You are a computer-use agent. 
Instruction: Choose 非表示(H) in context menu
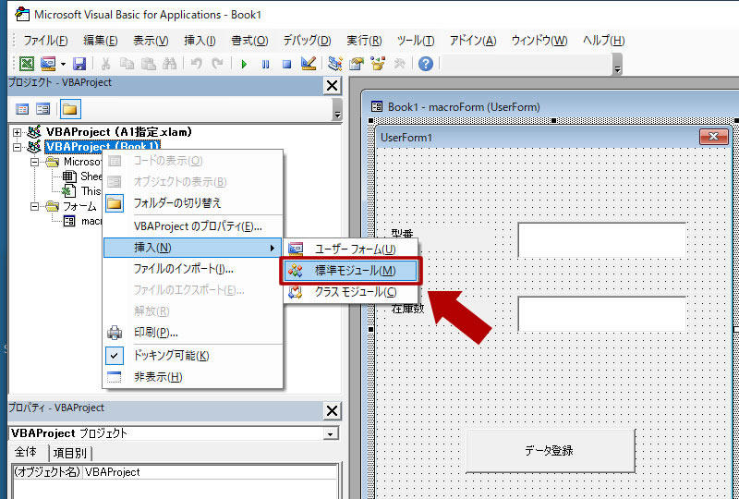pyautogui.click(x=192, y=377)
